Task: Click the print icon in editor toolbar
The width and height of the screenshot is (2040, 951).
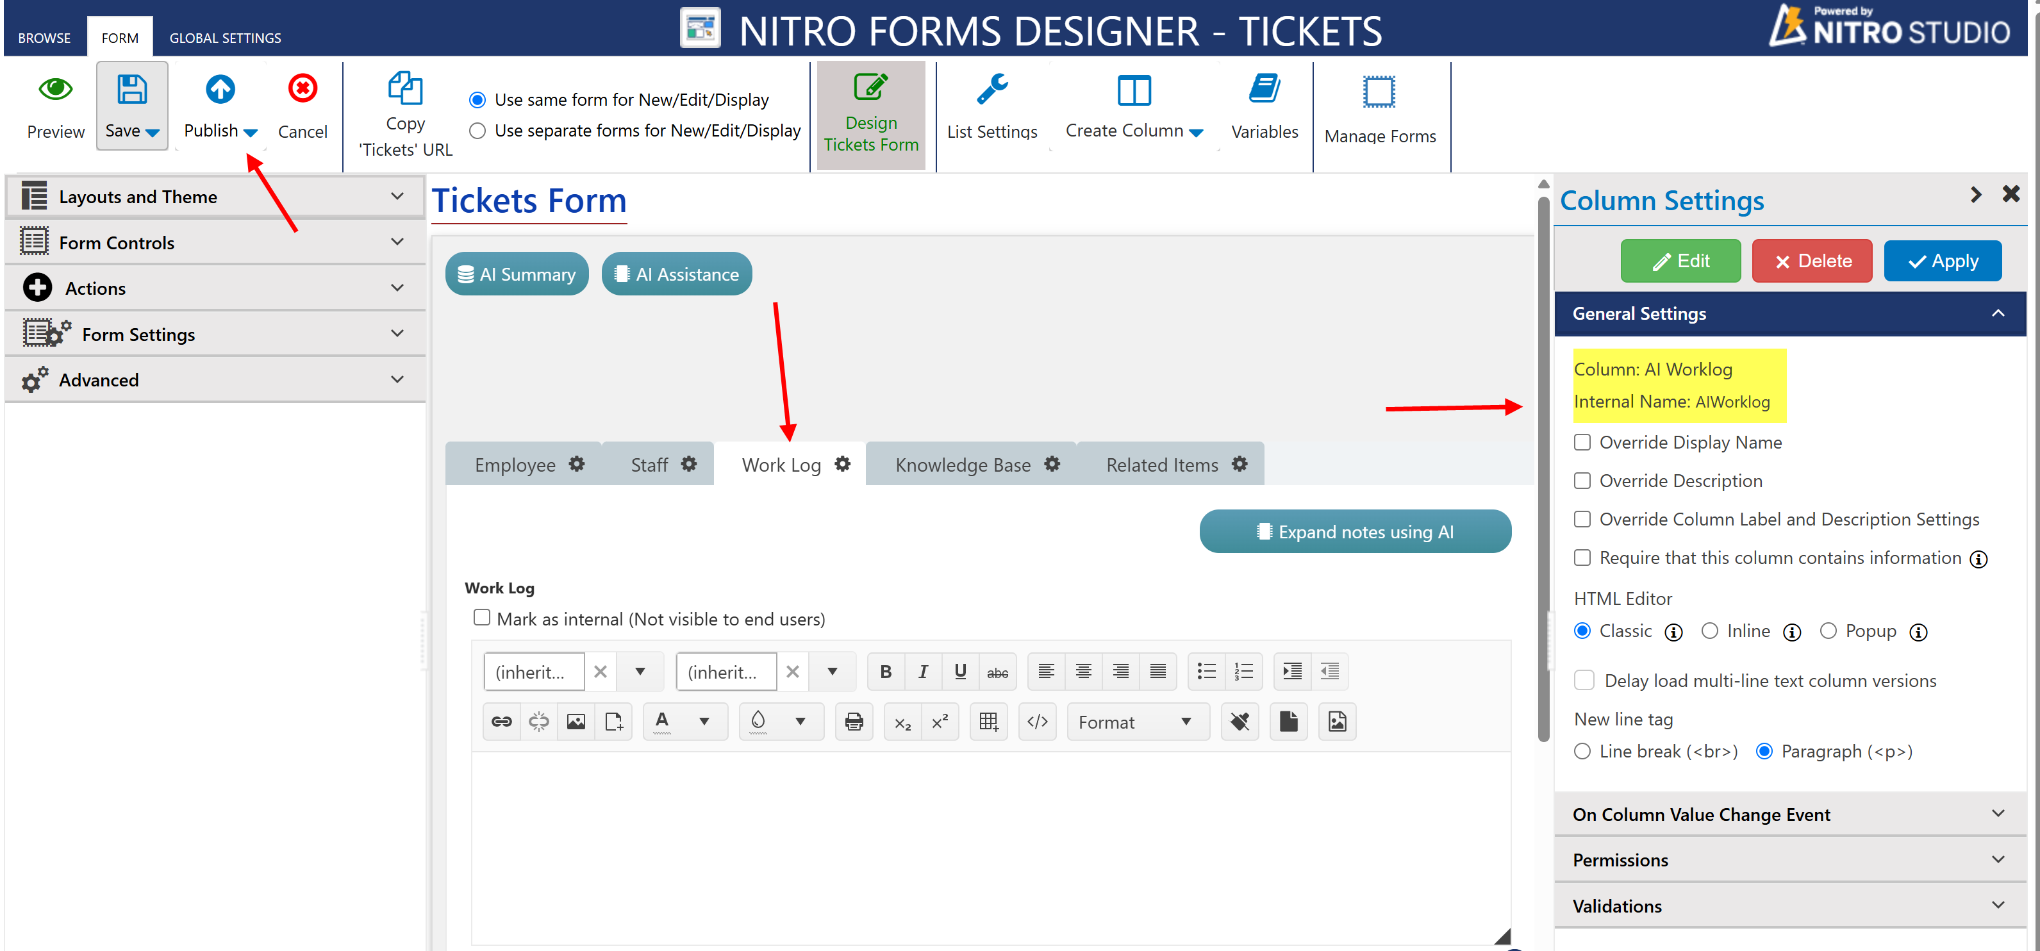Action: (853, 722)
